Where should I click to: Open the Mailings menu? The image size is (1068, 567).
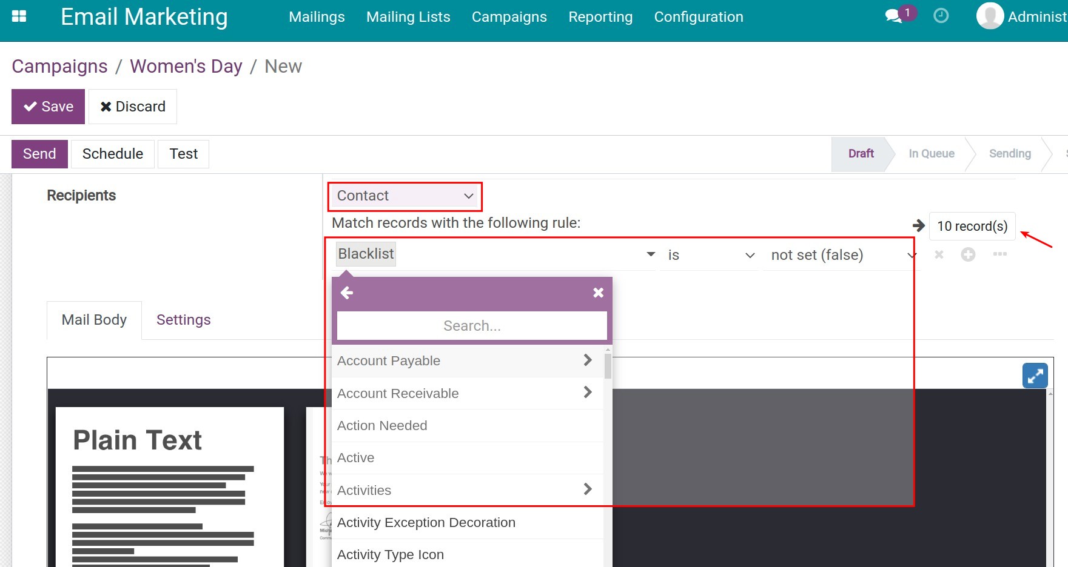316,16
